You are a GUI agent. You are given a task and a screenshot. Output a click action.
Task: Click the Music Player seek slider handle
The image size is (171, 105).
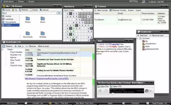[x=113, y=94]
